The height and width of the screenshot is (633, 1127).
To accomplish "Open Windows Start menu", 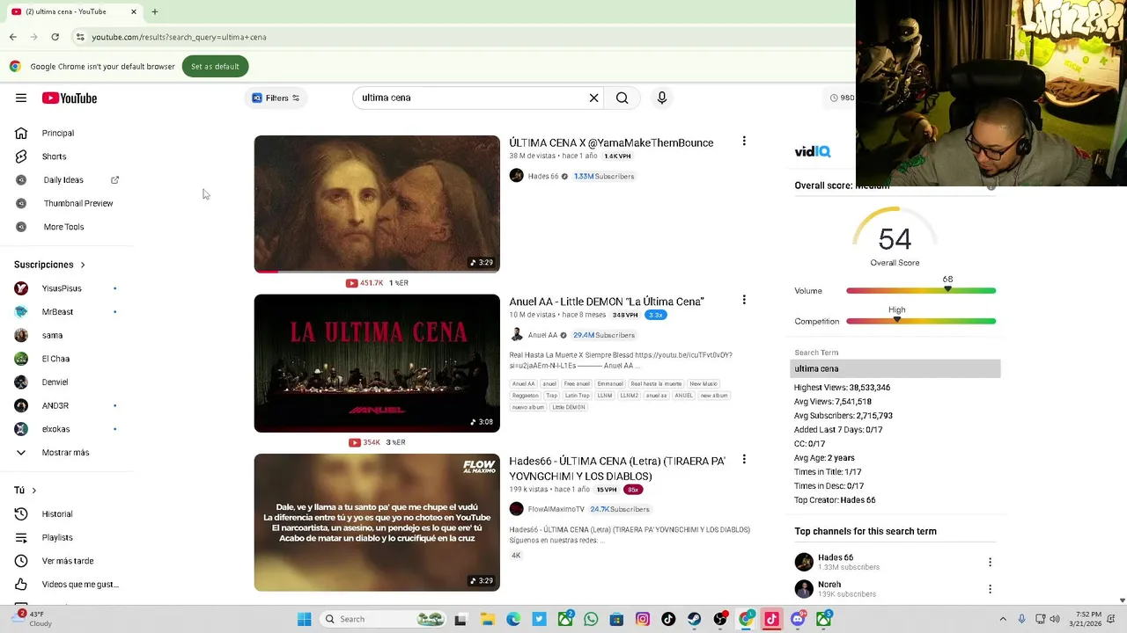I will [x=304, y=619].
